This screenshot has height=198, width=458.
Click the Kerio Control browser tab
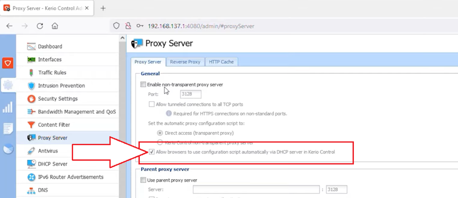47,8
